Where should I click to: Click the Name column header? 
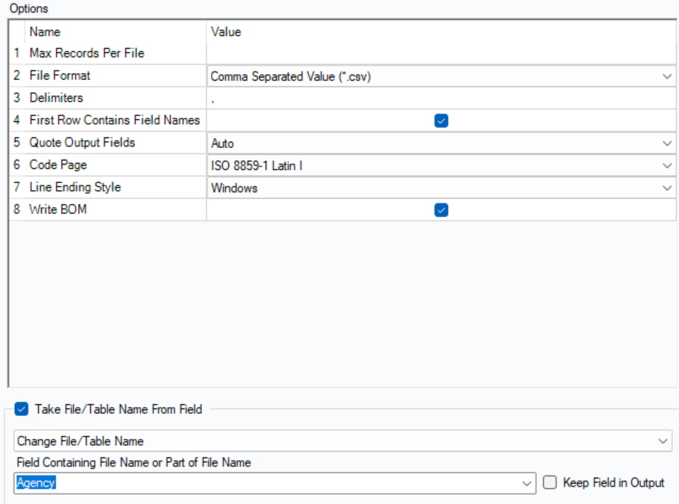tap(45, 32)
